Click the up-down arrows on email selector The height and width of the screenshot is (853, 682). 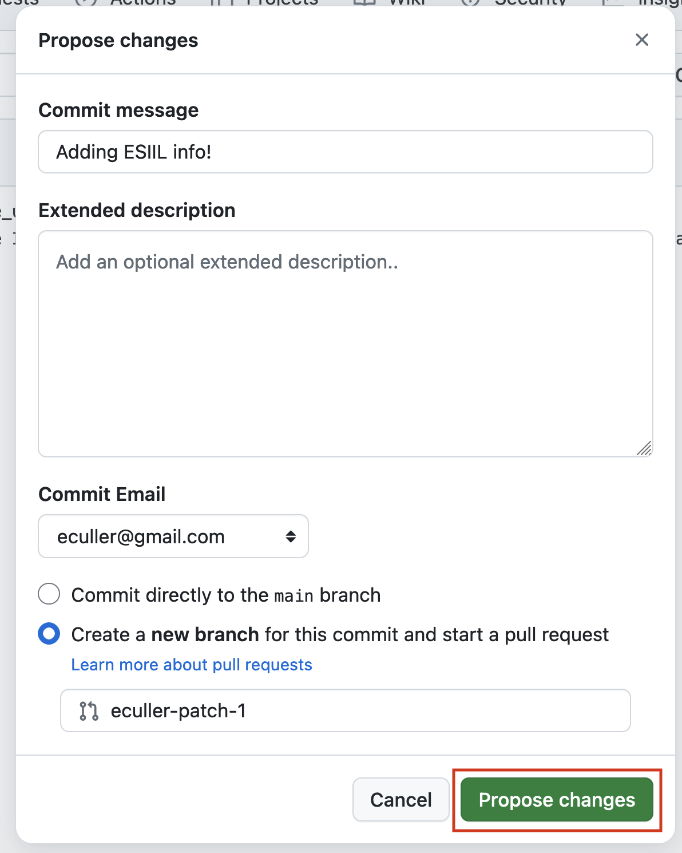[x=291, y=536]
